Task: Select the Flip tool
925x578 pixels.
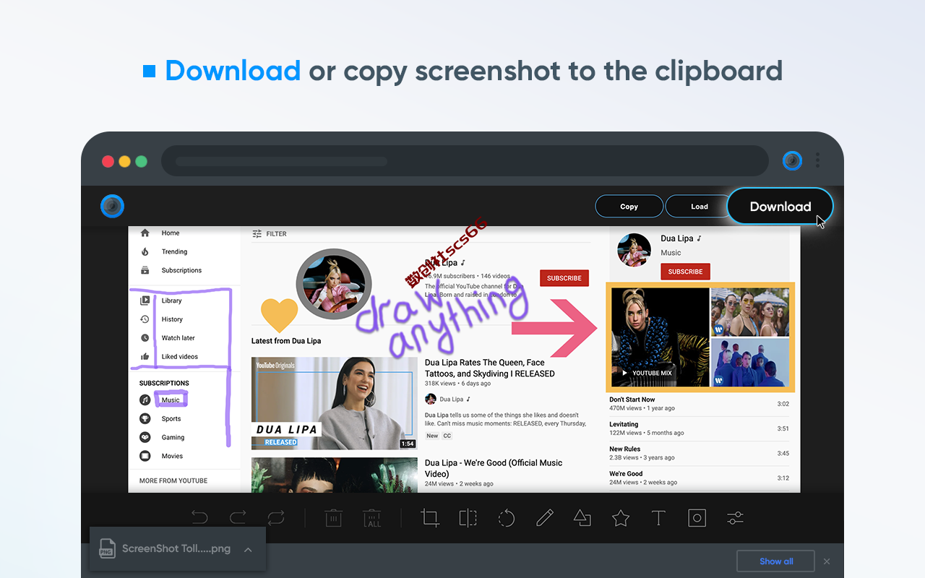Action: [468, 518]
